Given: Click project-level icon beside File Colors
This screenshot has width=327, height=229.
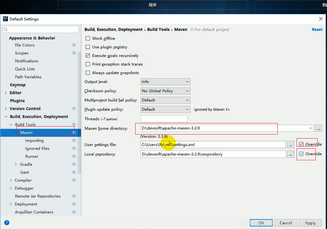Looking at the screenshot, I should click(x=74, y=45).
